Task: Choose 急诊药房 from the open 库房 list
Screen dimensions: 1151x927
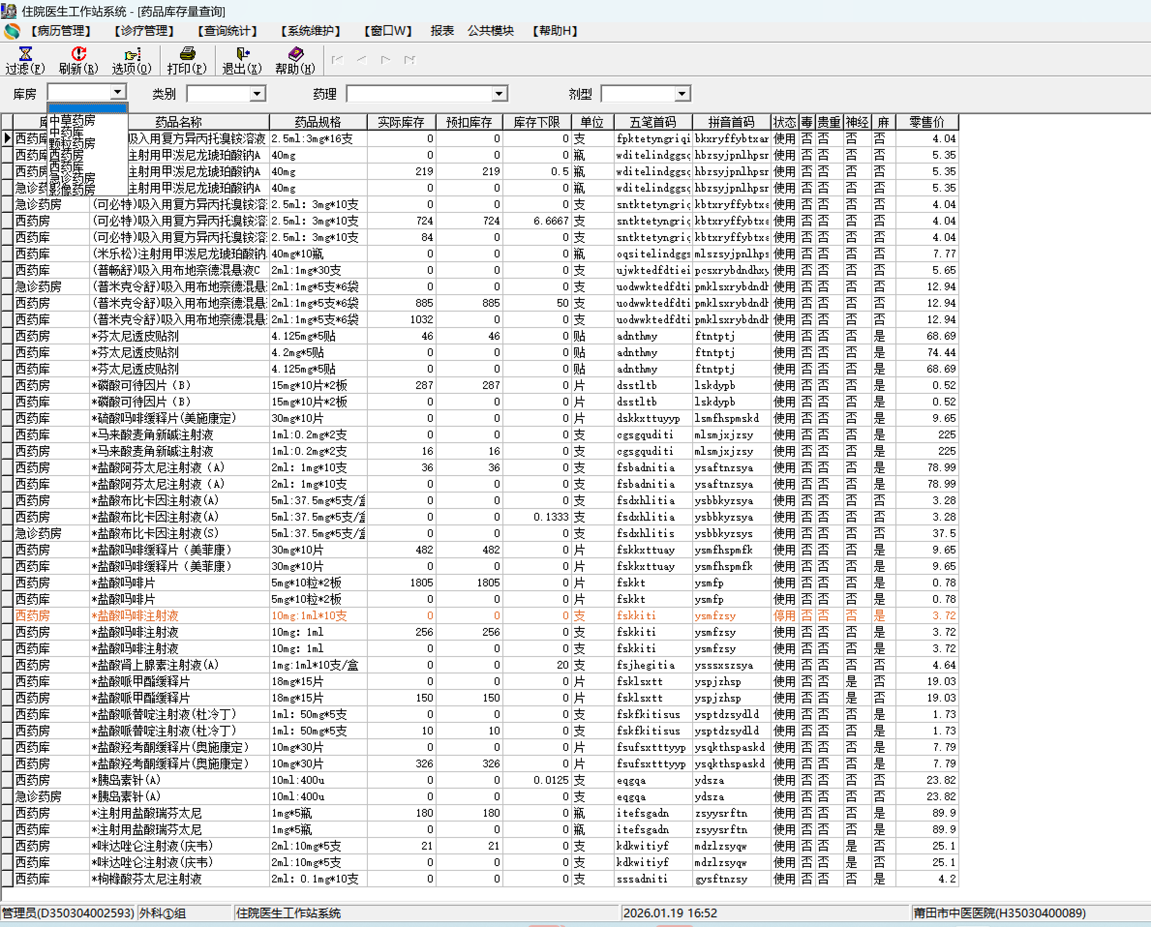Action: tap(72, 179)
